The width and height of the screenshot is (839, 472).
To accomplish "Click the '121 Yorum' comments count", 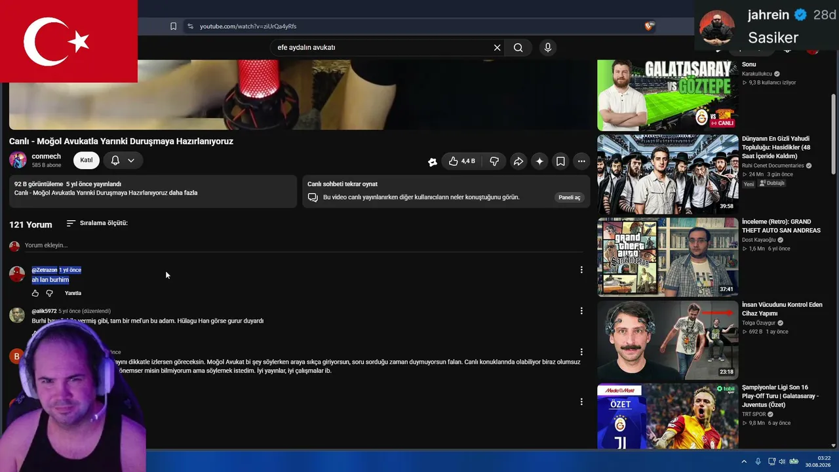I will coord(31,224).
